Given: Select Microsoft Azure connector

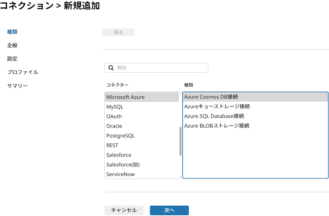Looking at the screenshot, I should (125, 97).
